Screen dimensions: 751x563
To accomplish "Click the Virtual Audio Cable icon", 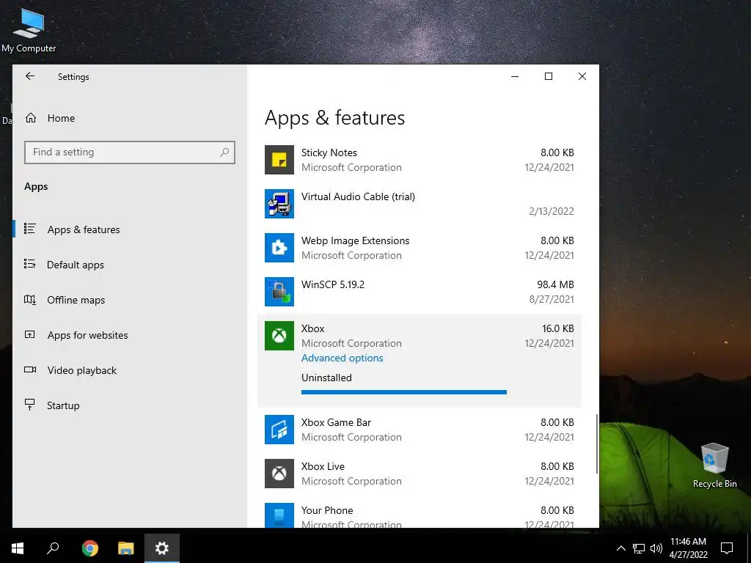I will tap(279, 204).
